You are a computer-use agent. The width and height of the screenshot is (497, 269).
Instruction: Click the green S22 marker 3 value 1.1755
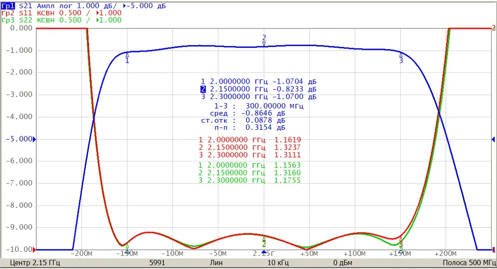287,180
